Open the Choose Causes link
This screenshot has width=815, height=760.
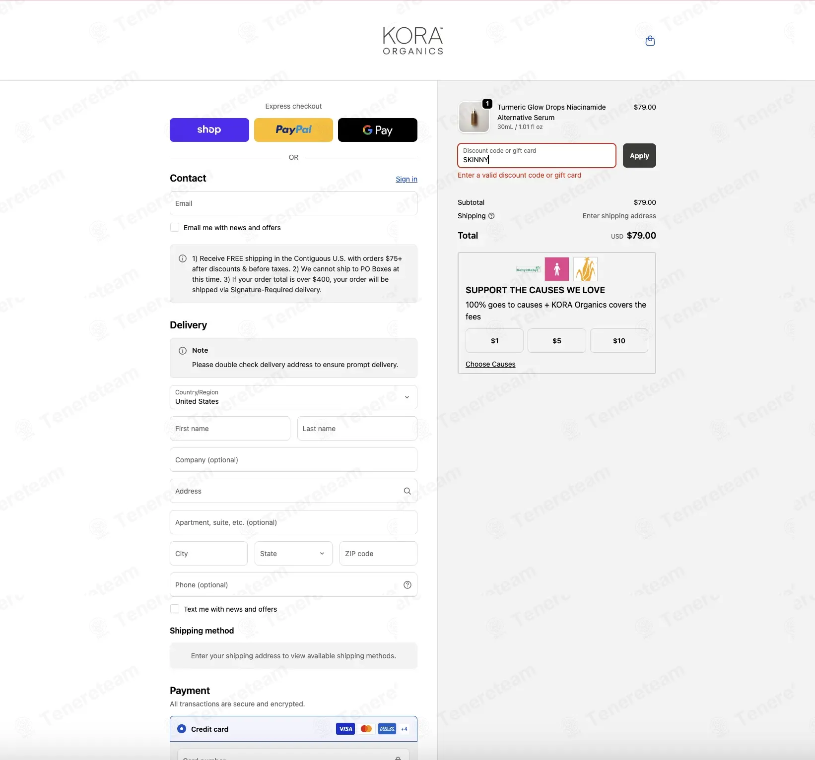click(x=490, y=364)
